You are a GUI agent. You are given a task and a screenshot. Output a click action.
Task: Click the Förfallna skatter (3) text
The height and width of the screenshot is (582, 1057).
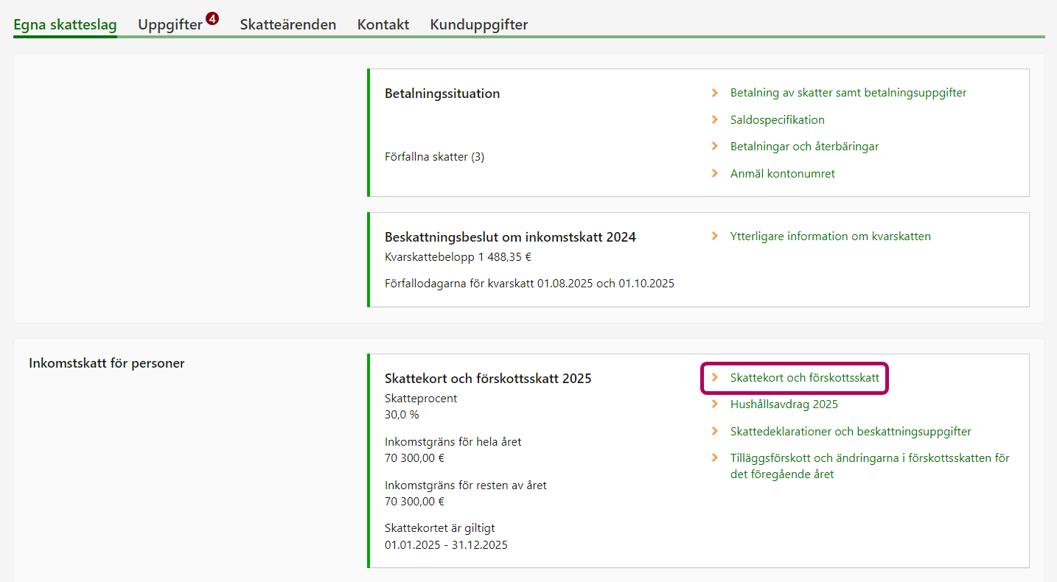434,157
